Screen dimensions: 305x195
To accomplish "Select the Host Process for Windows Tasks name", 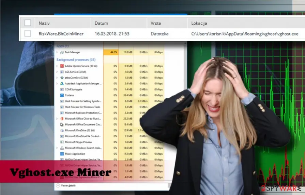I will [x=82, y=107].
